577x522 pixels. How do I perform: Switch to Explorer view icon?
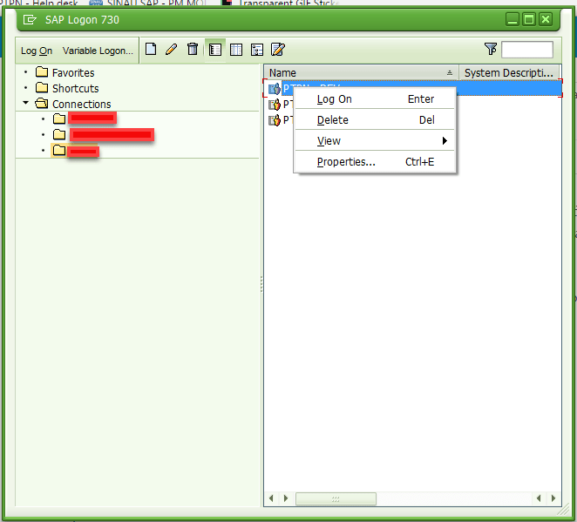coord(215,50)
